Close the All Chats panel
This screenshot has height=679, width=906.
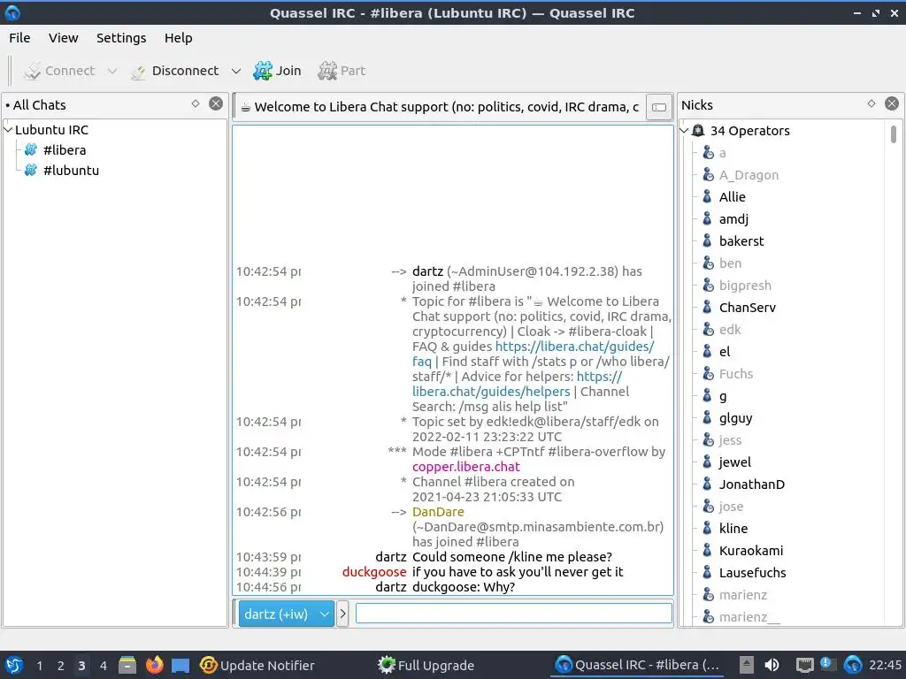216,104
